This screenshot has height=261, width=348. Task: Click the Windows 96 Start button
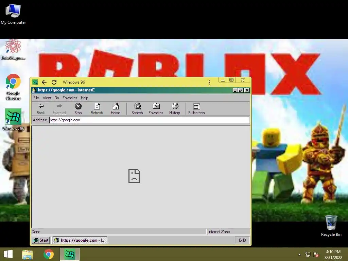pyautogui.click(x=41, y=240)
